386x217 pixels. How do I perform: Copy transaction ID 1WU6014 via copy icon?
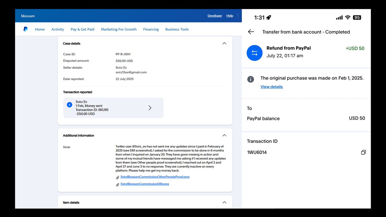[x=363, y=152]
